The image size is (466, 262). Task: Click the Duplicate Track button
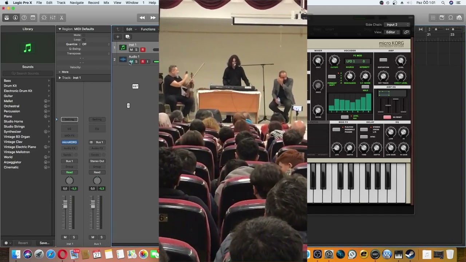pyautogui.click(x=127, y=36)
